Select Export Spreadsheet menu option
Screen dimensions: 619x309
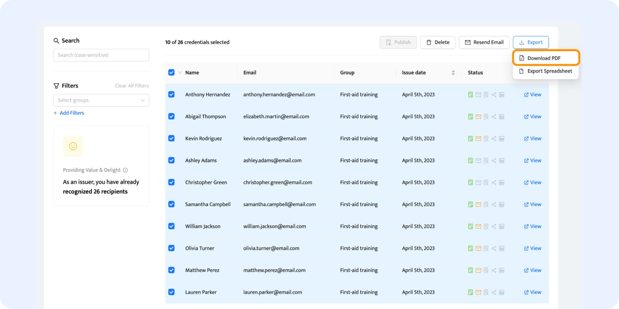[549, 71]
